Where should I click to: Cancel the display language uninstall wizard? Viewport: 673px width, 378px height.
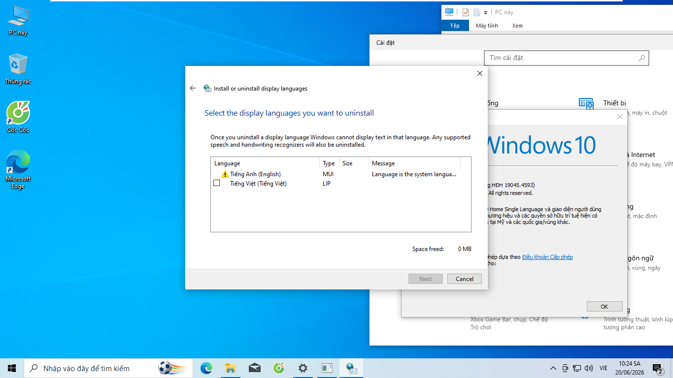point(465,279)
